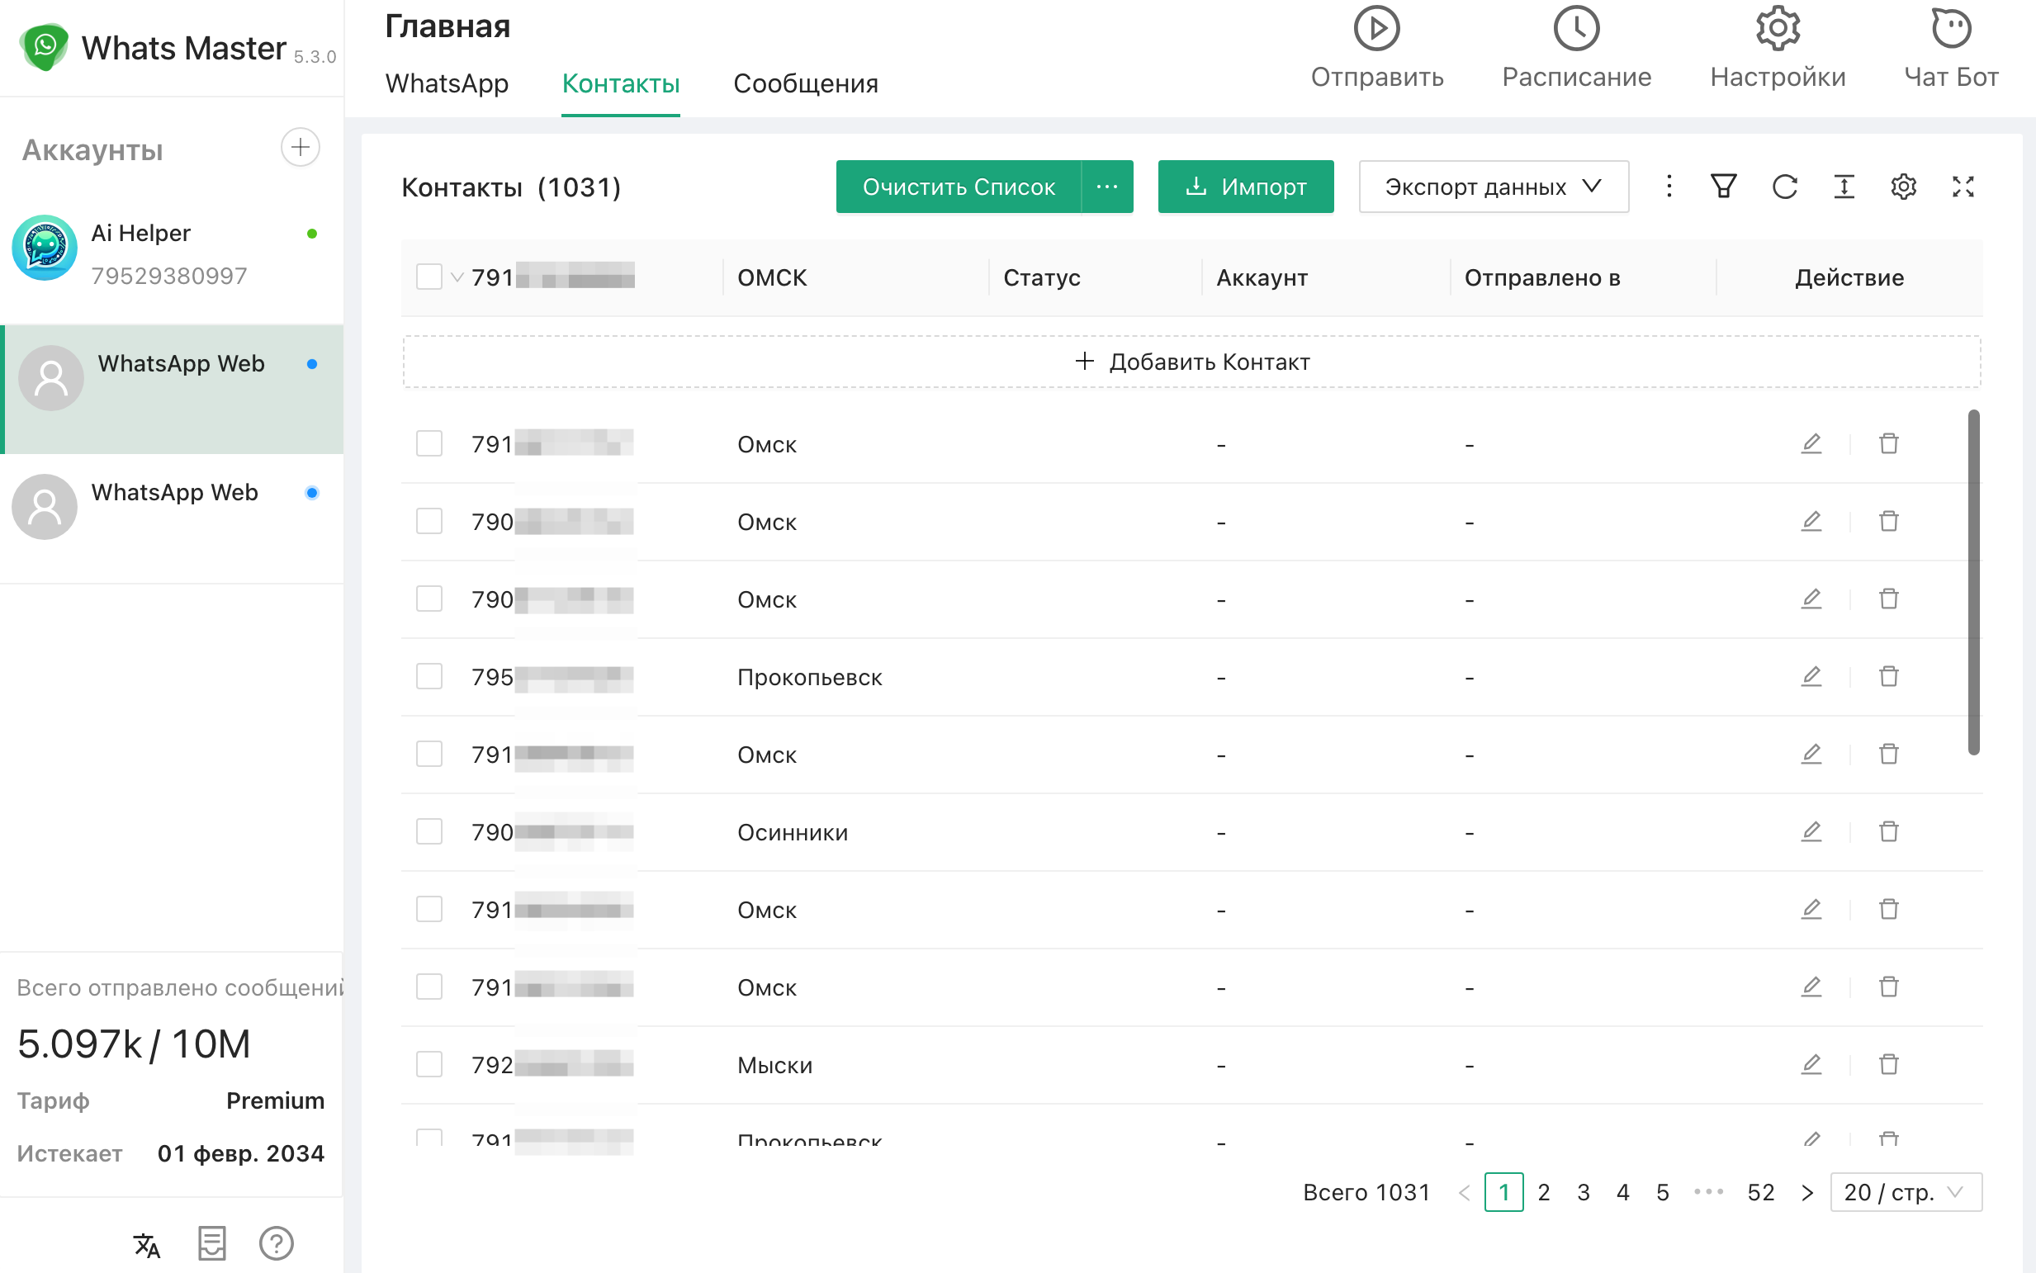The width and height of the screenshot is (2036, 1273).
Task: Open the 20 / стр. page size dropdown
Action: (x=1905, y=1192)
